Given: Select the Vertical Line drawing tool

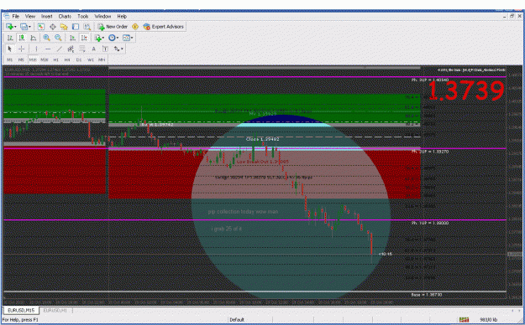Looking at the screenshot, I should click(x=36, y=49).
